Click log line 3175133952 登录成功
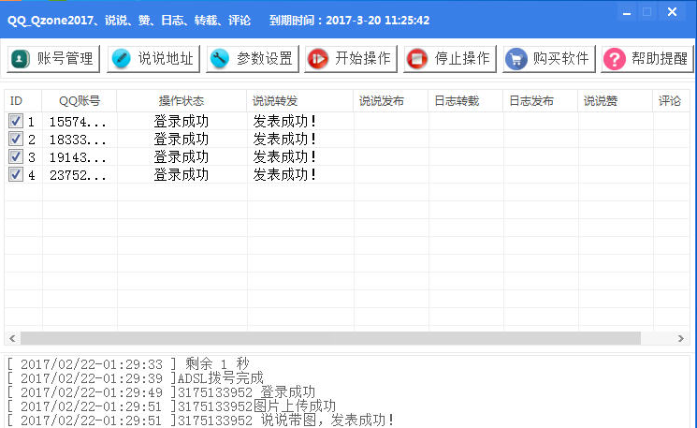The width and height of the screenshot is (697, 428). pos(161,392)
